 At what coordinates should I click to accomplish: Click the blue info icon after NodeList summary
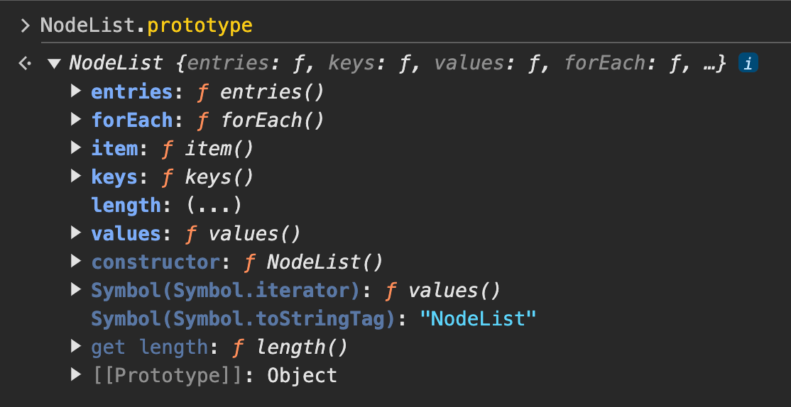point(748,64)
